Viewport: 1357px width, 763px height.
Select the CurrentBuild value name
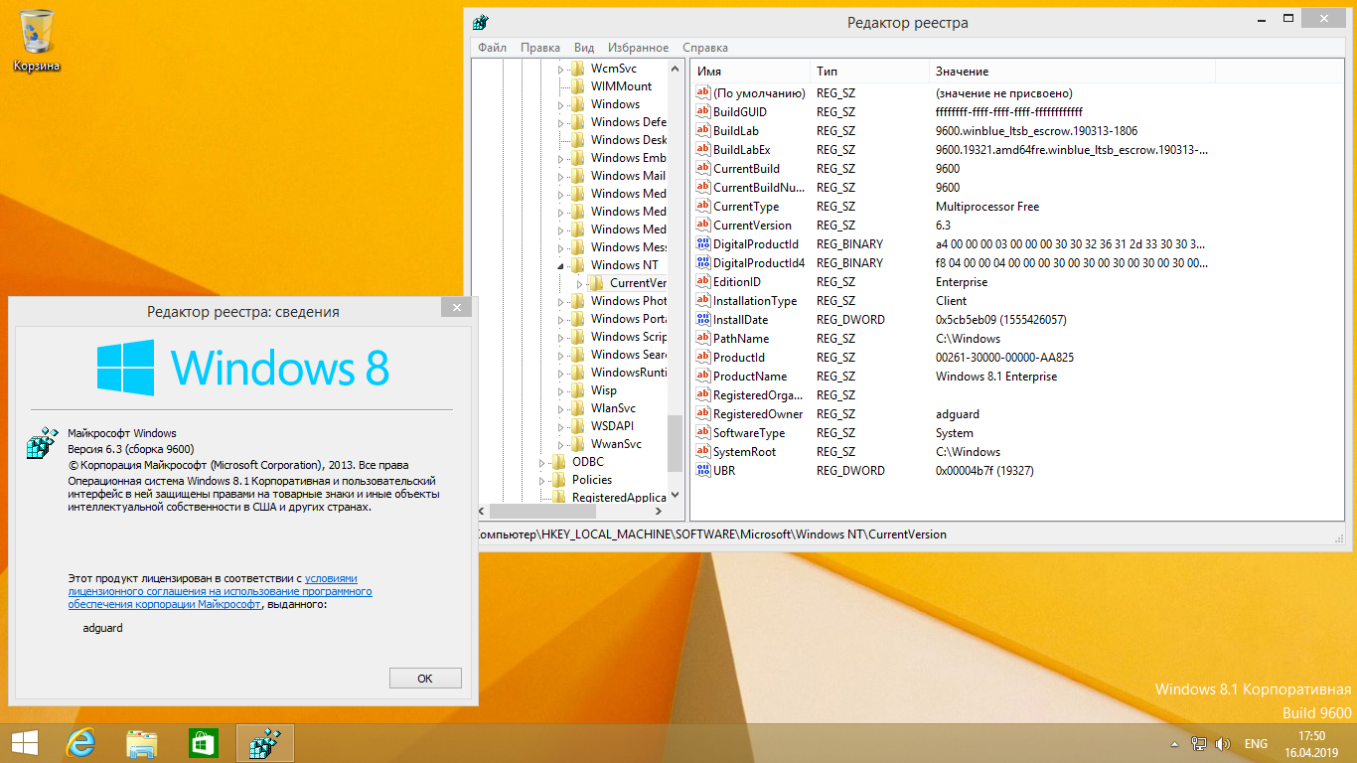[x=746, y=169]
